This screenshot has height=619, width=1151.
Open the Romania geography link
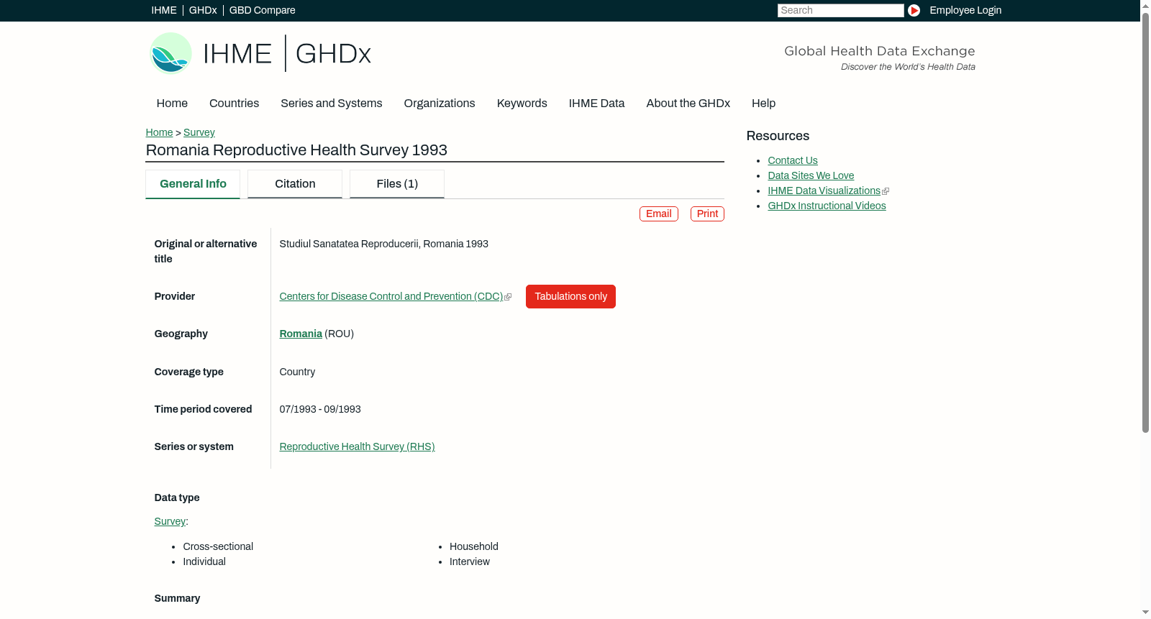pyautogui.click(x=301, y=334)
